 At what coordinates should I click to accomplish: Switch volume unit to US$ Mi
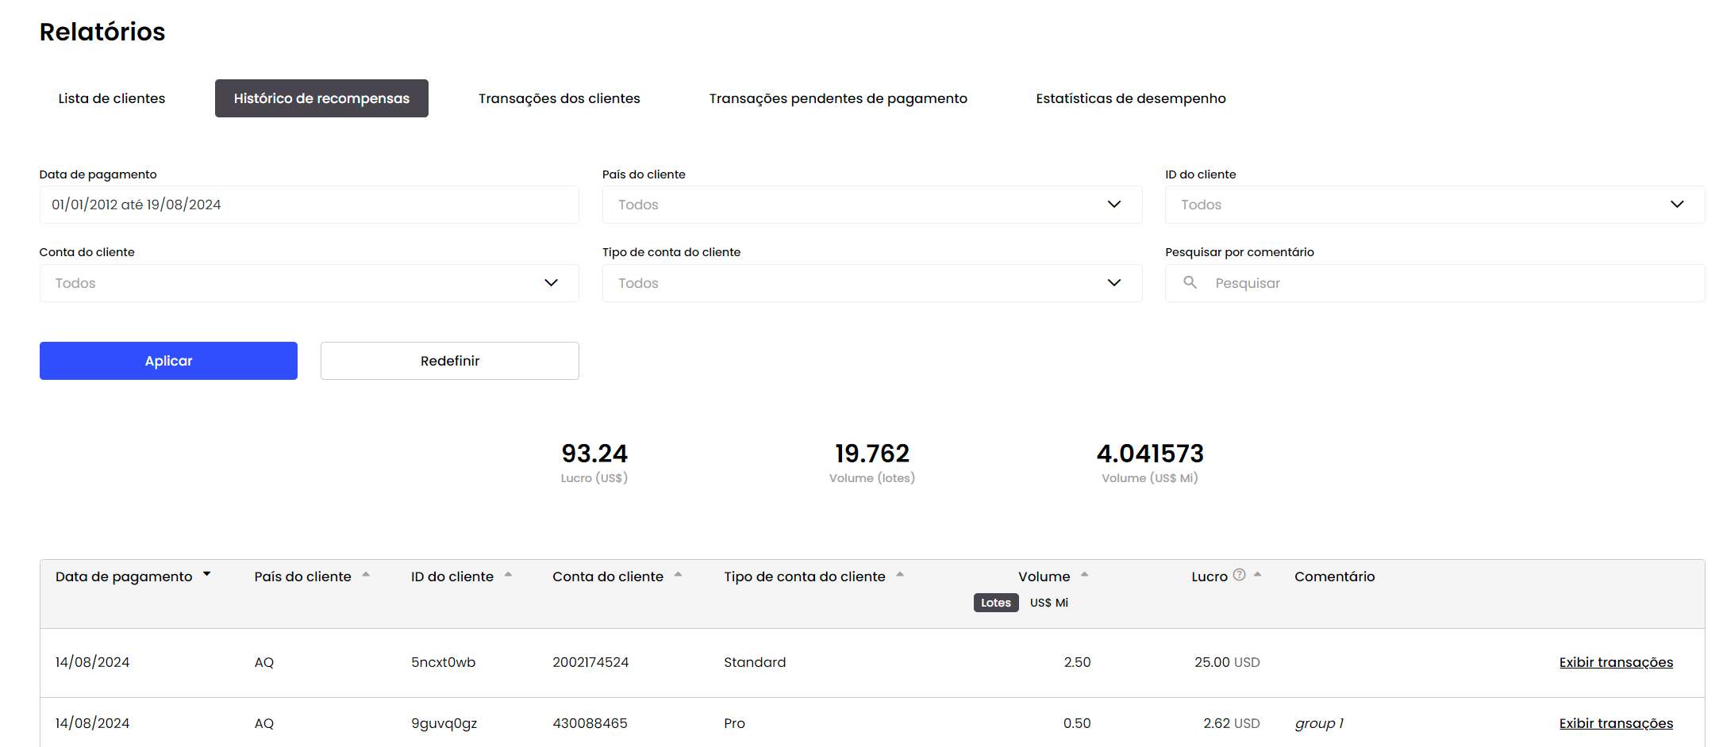tap(1049, 603)
